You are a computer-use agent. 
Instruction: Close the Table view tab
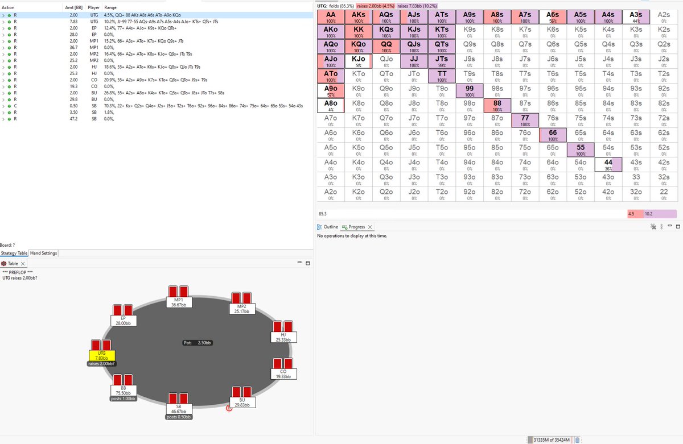point(23,264)
